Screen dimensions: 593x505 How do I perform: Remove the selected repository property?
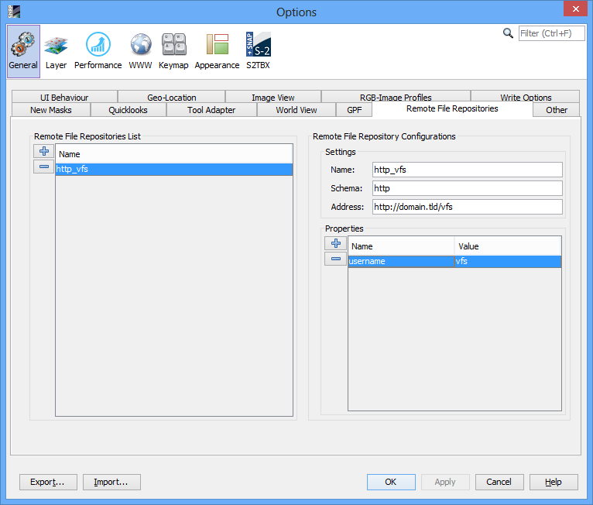pos(336,259)
